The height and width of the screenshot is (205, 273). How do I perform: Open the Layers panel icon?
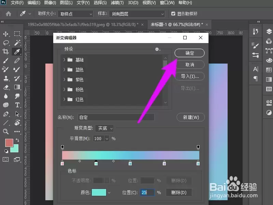click(269, 31)
